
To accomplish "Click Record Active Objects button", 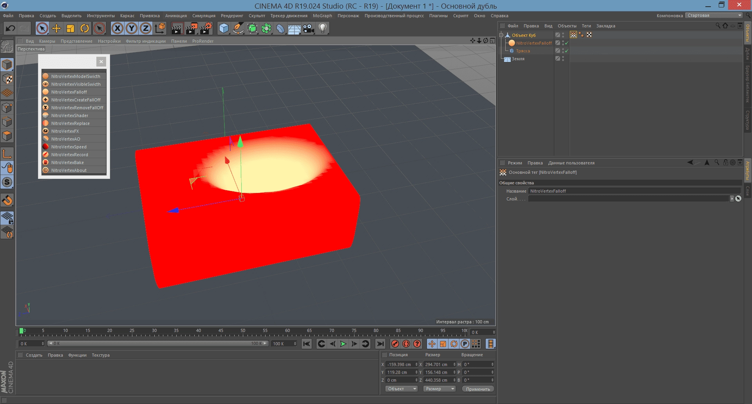I will tap(395, 344).
